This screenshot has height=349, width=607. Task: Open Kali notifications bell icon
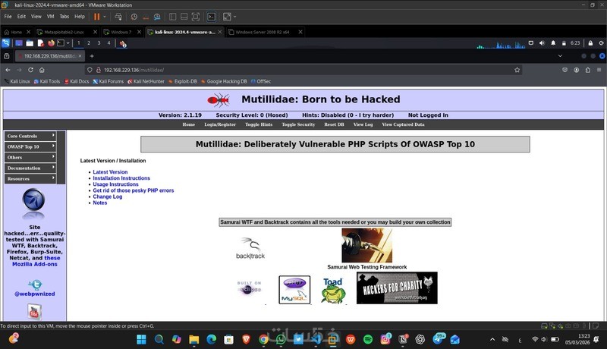(553, 43)
